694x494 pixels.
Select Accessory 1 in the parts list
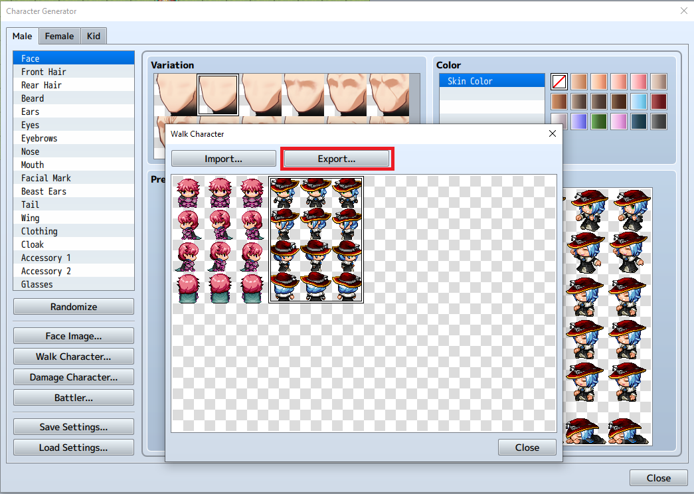[x=74, y=257]
